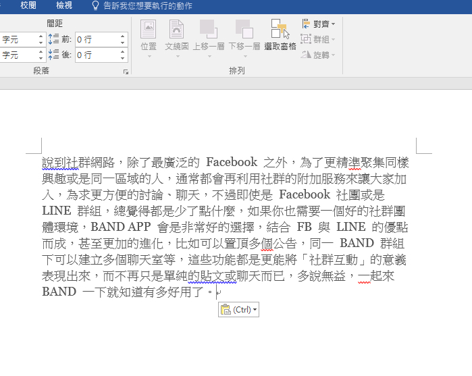Open the Position (位置) layout icon
The image size is (472, 376).
pyautogui.click(x=149, y=30)
